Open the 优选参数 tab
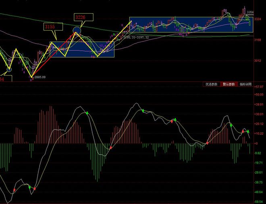 tap(211, 84)
